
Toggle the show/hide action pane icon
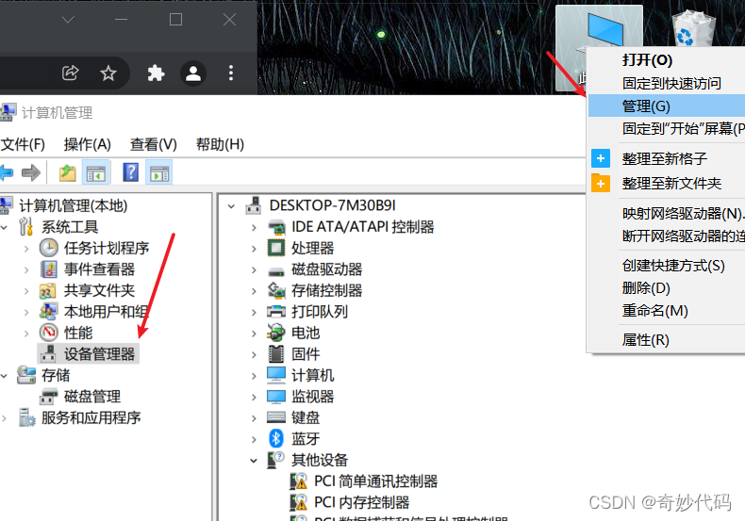159,172
